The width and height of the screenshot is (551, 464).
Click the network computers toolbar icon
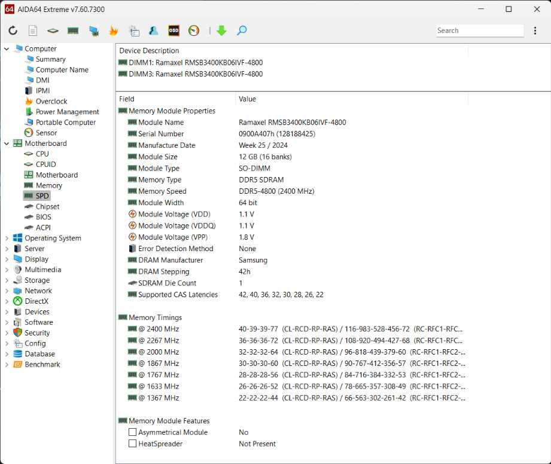click(x=93, y=31)
